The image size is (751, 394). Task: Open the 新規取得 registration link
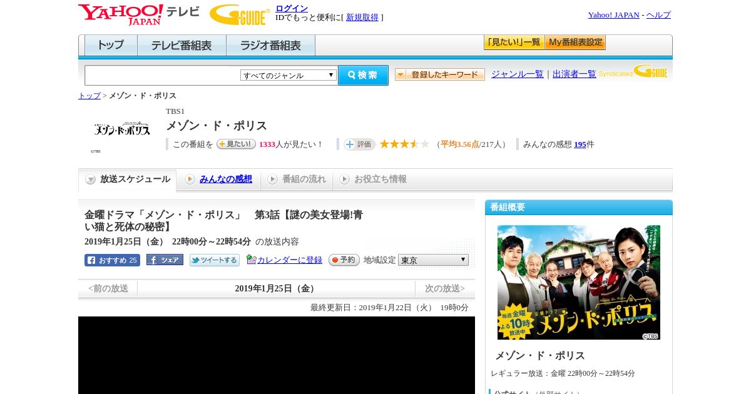pos(362,18)
